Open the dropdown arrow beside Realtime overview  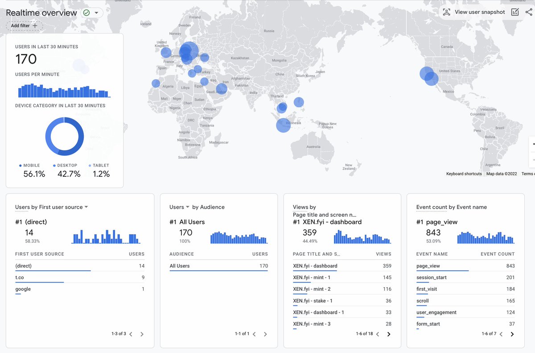point(96,13)
